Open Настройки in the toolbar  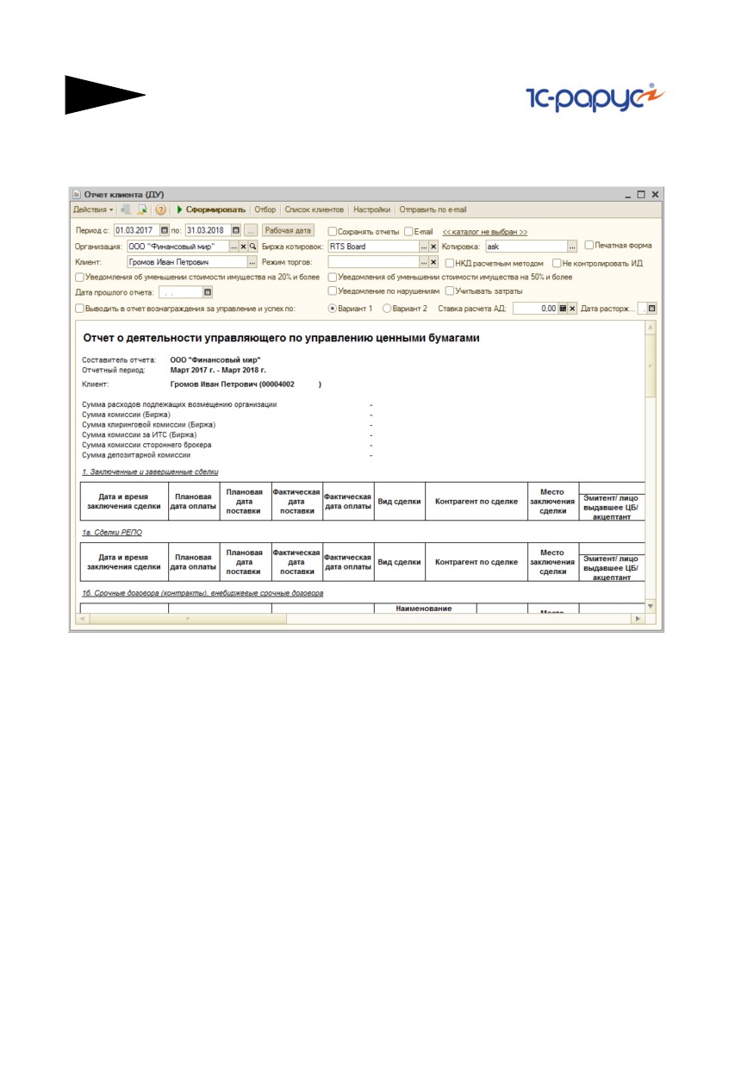tap(371, 209)
